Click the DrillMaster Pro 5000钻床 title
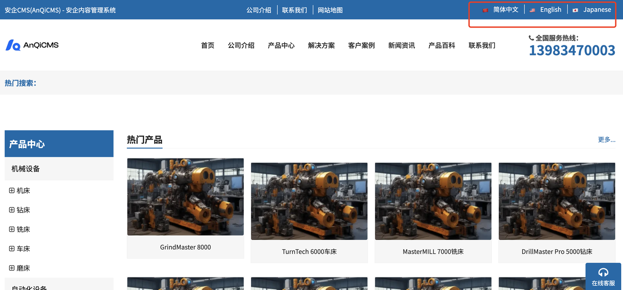623x290 pixels. click(557, 252)
